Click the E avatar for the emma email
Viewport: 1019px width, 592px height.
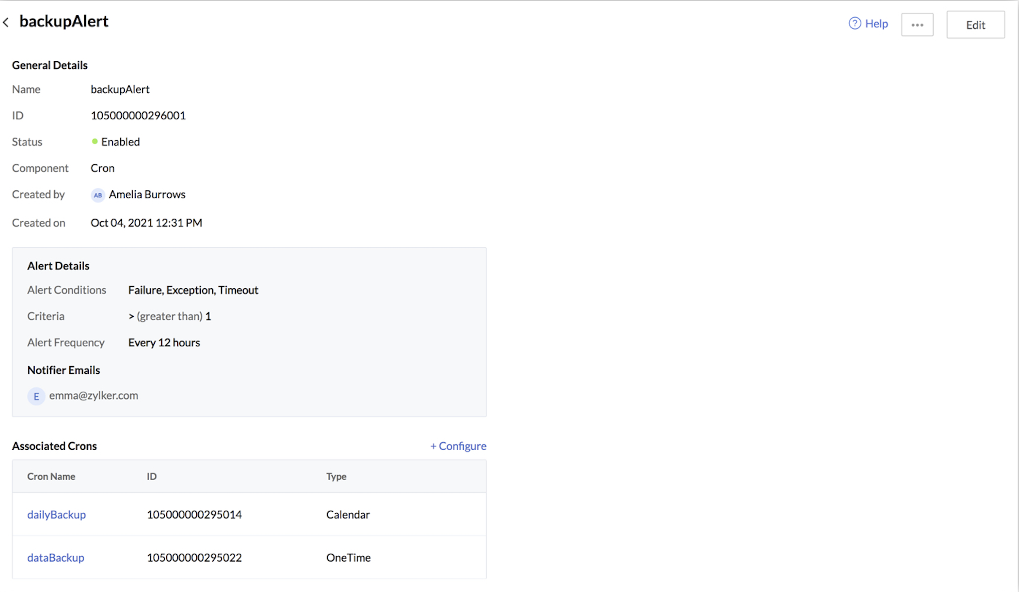pos(36,396)
